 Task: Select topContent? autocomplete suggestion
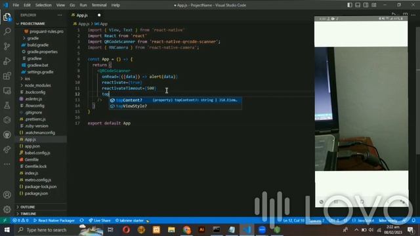click(x=175, y=100)
